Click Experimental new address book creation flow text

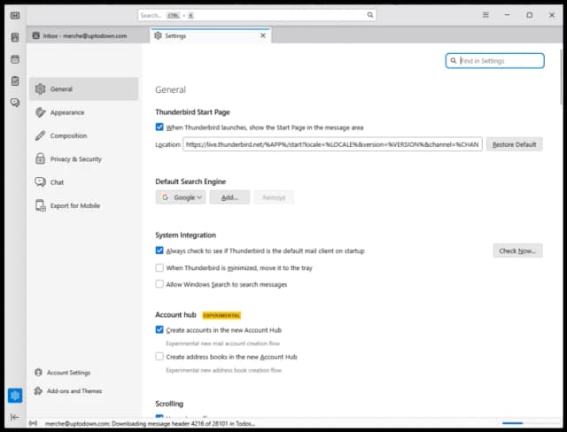pos(223,370)
